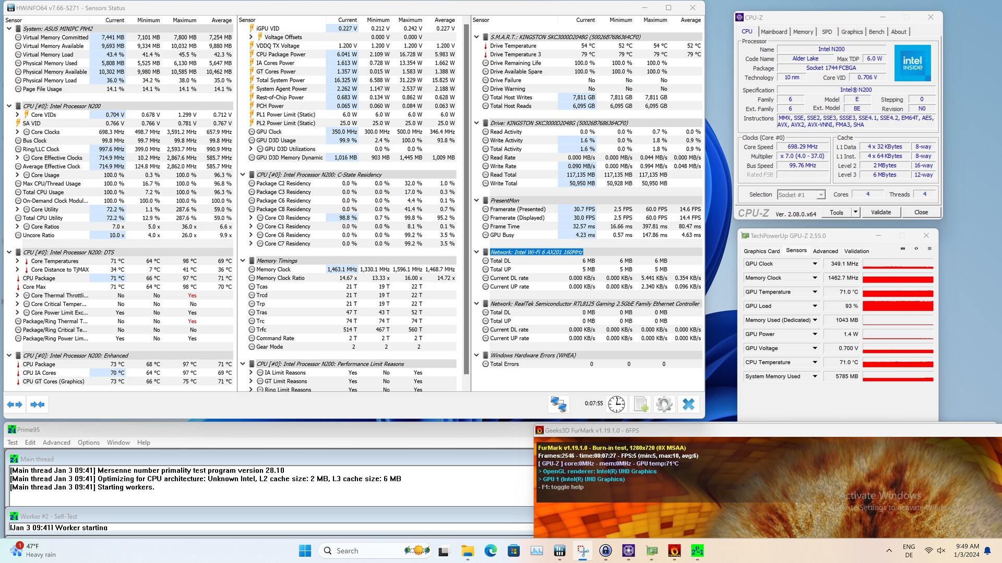Expand the Core Temperatures tree row
This screenshot has height=563, width=1002.
tap(17, 261)
